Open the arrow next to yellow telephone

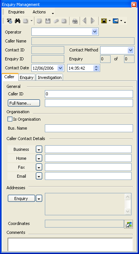[109, 21]
